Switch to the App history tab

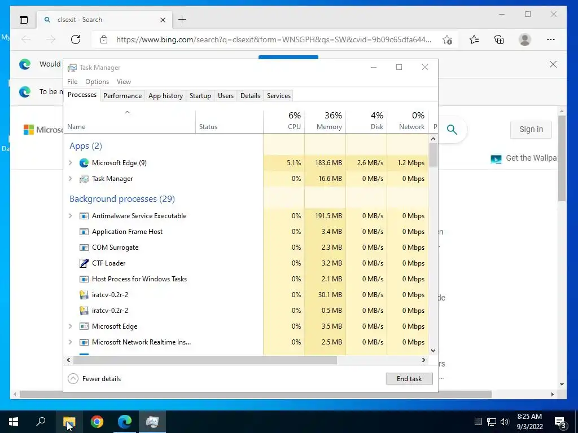click(165, 96)
